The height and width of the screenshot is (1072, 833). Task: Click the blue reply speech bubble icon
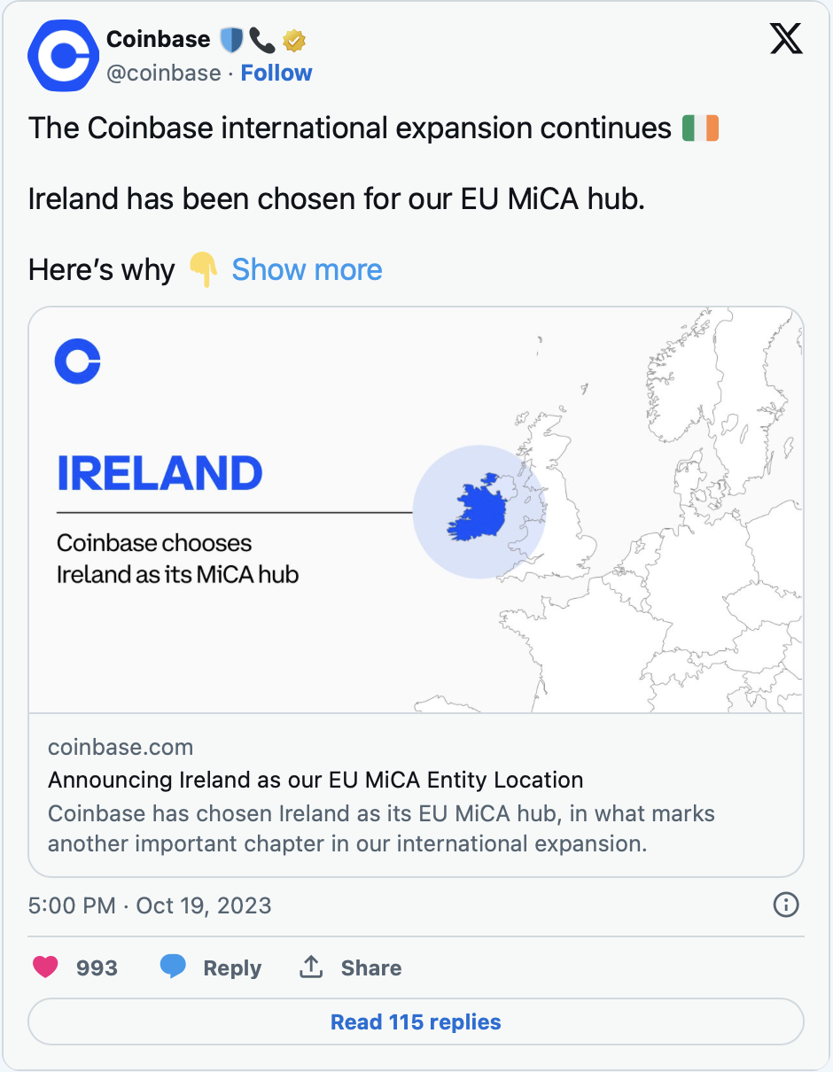click(x=173, y=967)
